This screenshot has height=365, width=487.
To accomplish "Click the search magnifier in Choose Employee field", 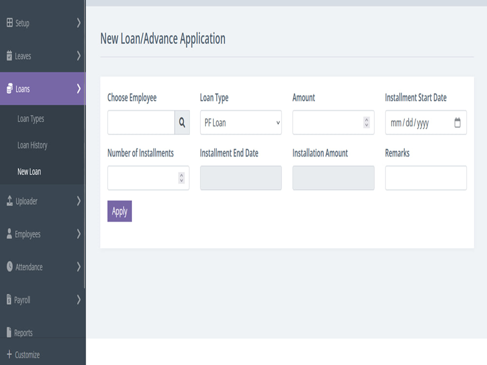I will (x=182, y=123).
